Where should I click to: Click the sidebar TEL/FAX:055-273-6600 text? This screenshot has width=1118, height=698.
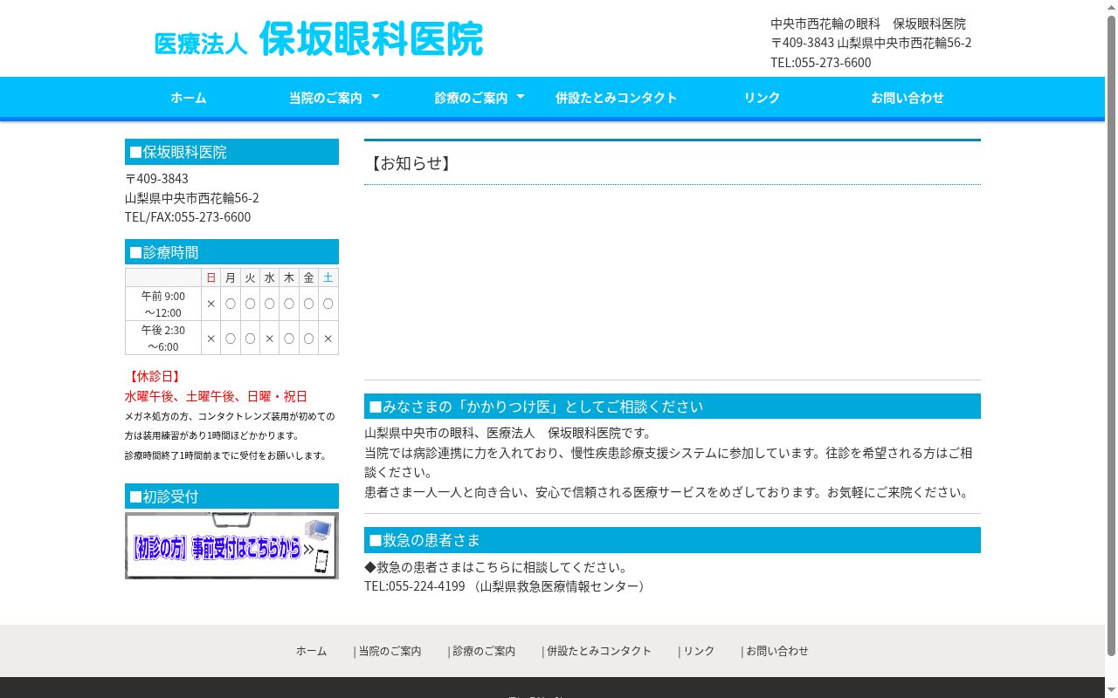(188, 217)
